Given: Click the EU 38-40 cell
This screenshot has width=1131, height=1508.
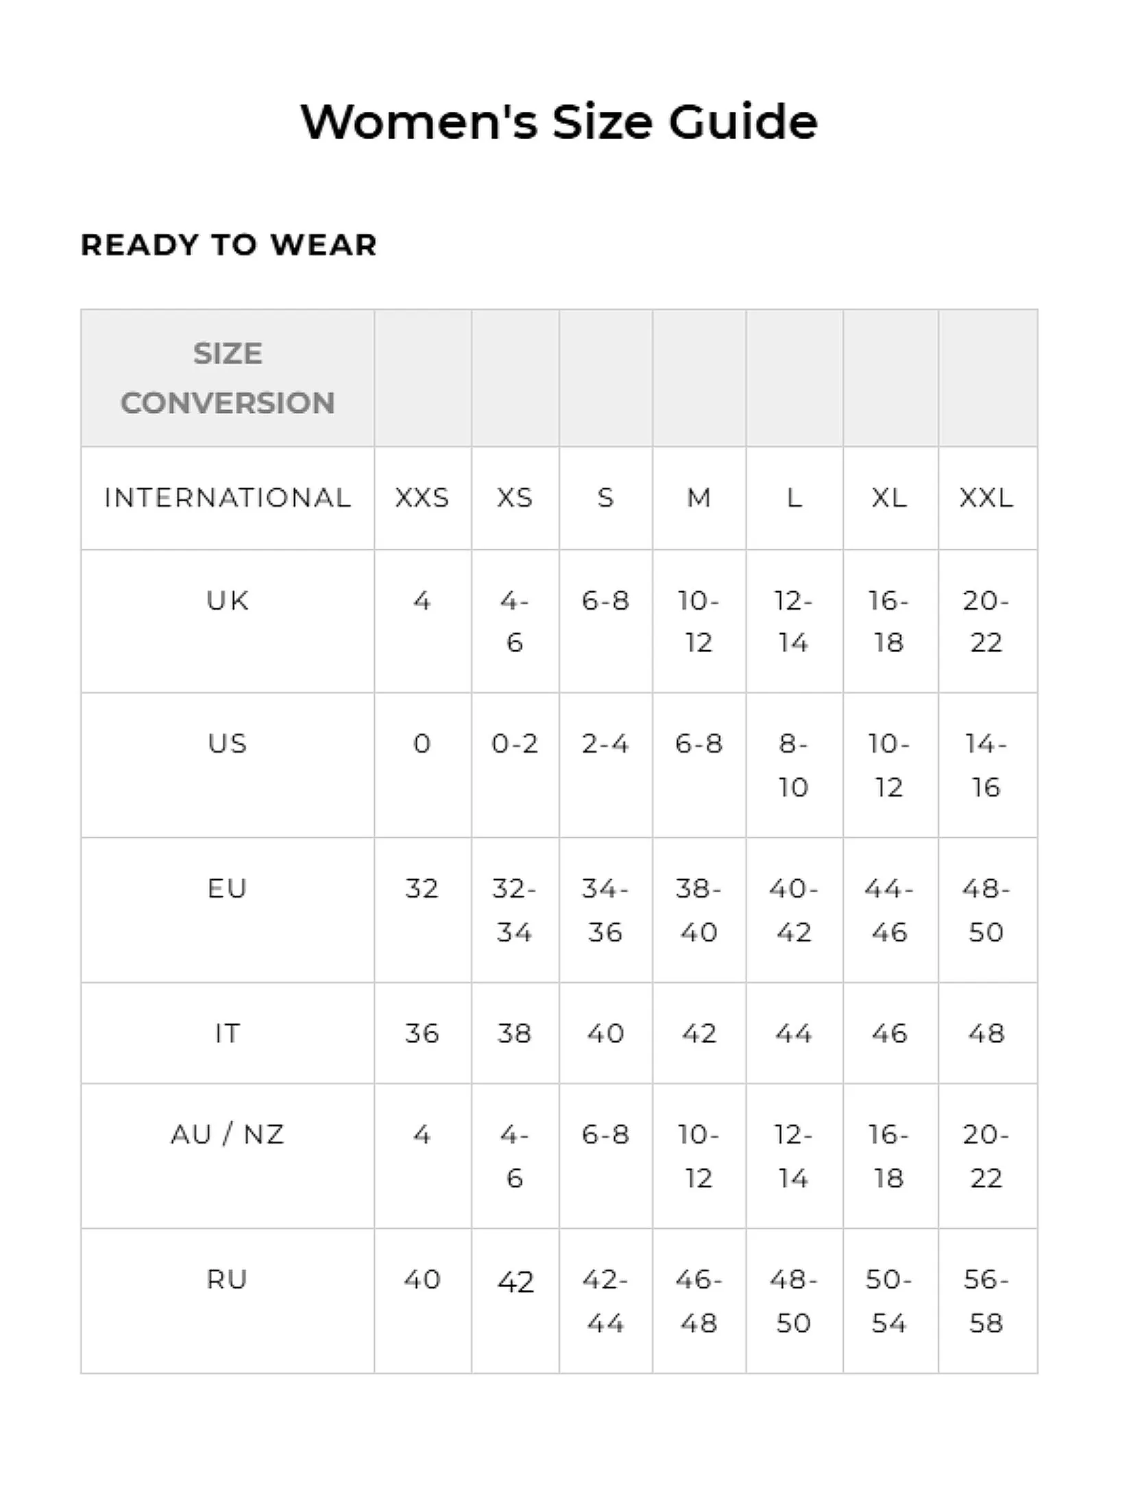Looking at the screenshot, I should pyautogui.click(x=698, y=910).
